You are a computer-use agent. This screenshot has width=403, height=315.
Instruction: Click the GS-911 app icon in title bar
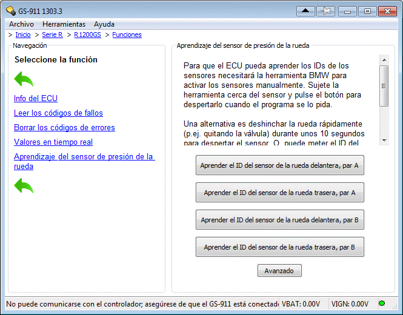pyautogui.click(x=10, y=11)
